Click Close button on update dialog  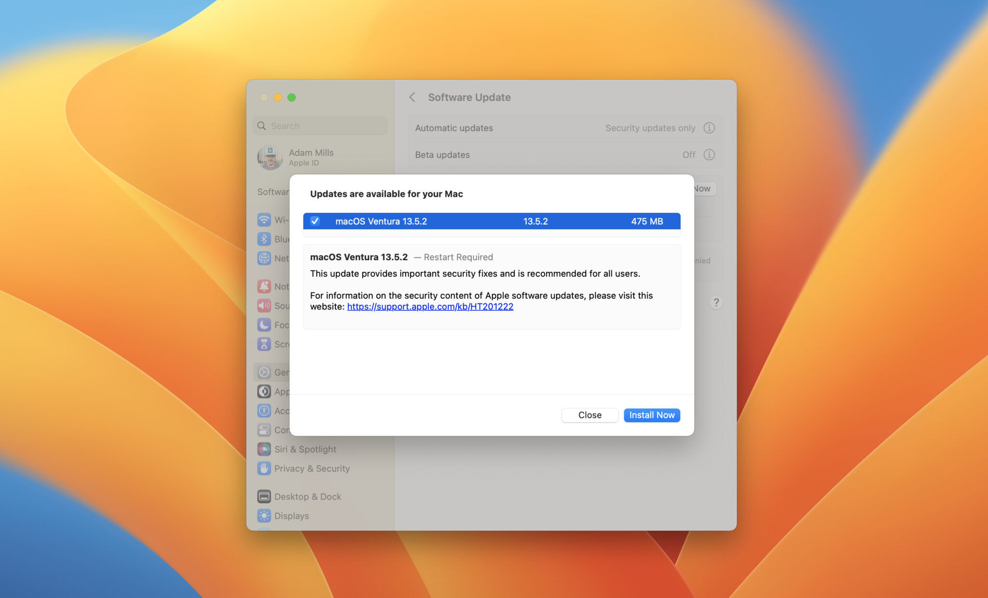click(x=590, y=415)
